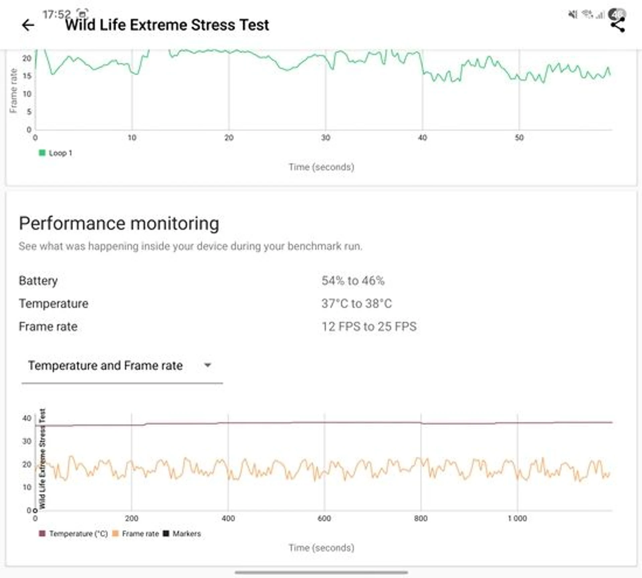Tap the WiFi signal status icon
The width and height of the screenshot is (642, 578).
coord(587,14)
